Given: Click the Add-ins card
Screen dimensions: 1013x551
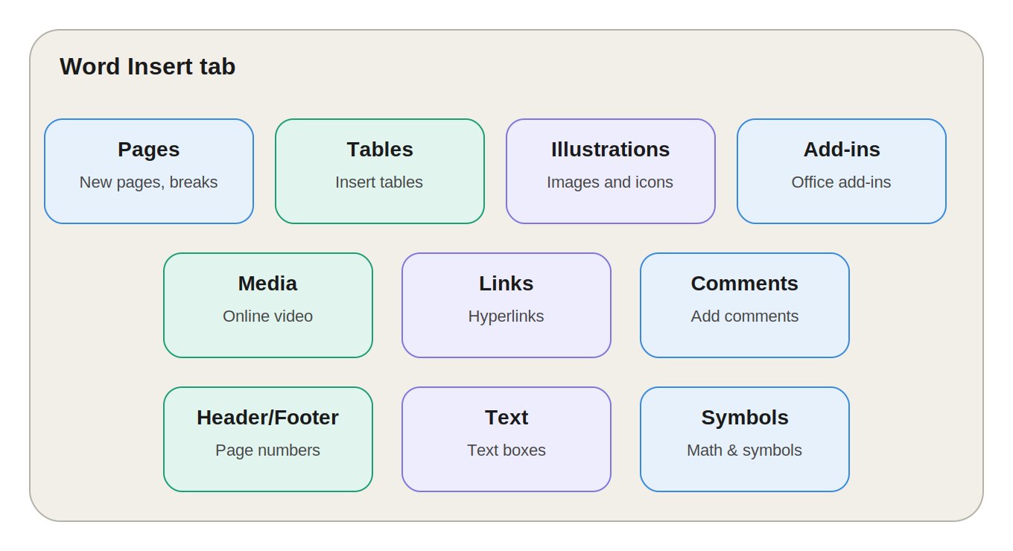Looking at the screenshot, I should tap(842, 171).
